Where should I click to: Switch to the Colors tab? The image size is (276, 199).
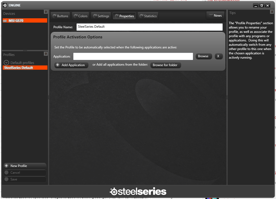point(80,16)
